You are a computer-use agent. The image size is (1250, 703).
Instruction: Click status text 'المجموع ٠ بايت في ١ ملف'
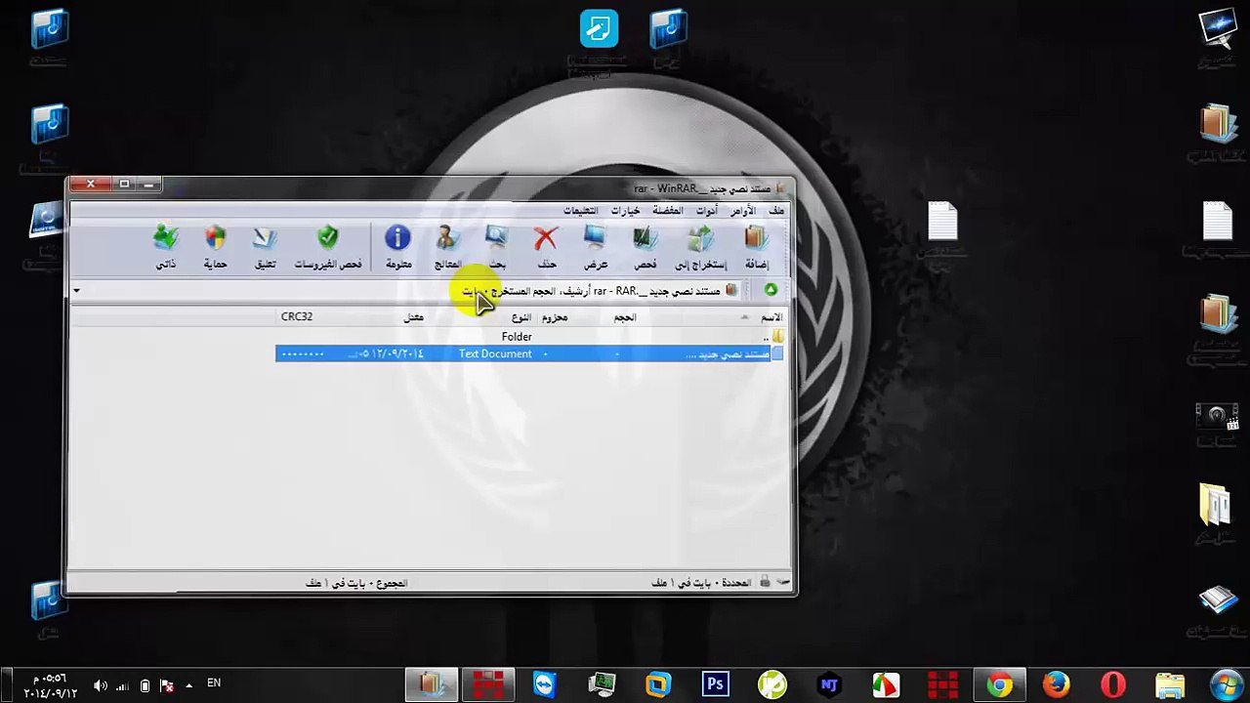pyautogui.click(x=356, y=583)
